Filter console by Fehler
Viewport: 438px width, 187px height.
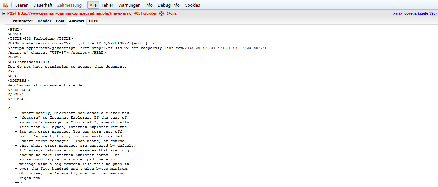click(x=107, y=5)
